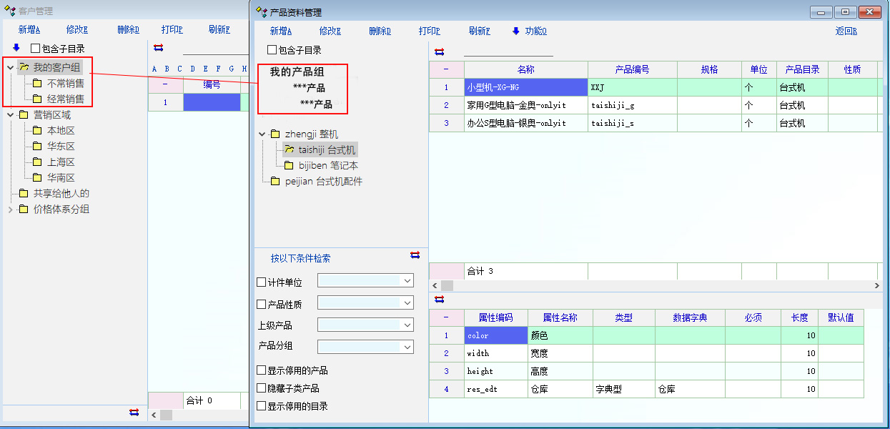The height and width of the screenshot is (429, 890).
Task: Collapse the zhengji 整机 tree node
Action: pos(262,134)
